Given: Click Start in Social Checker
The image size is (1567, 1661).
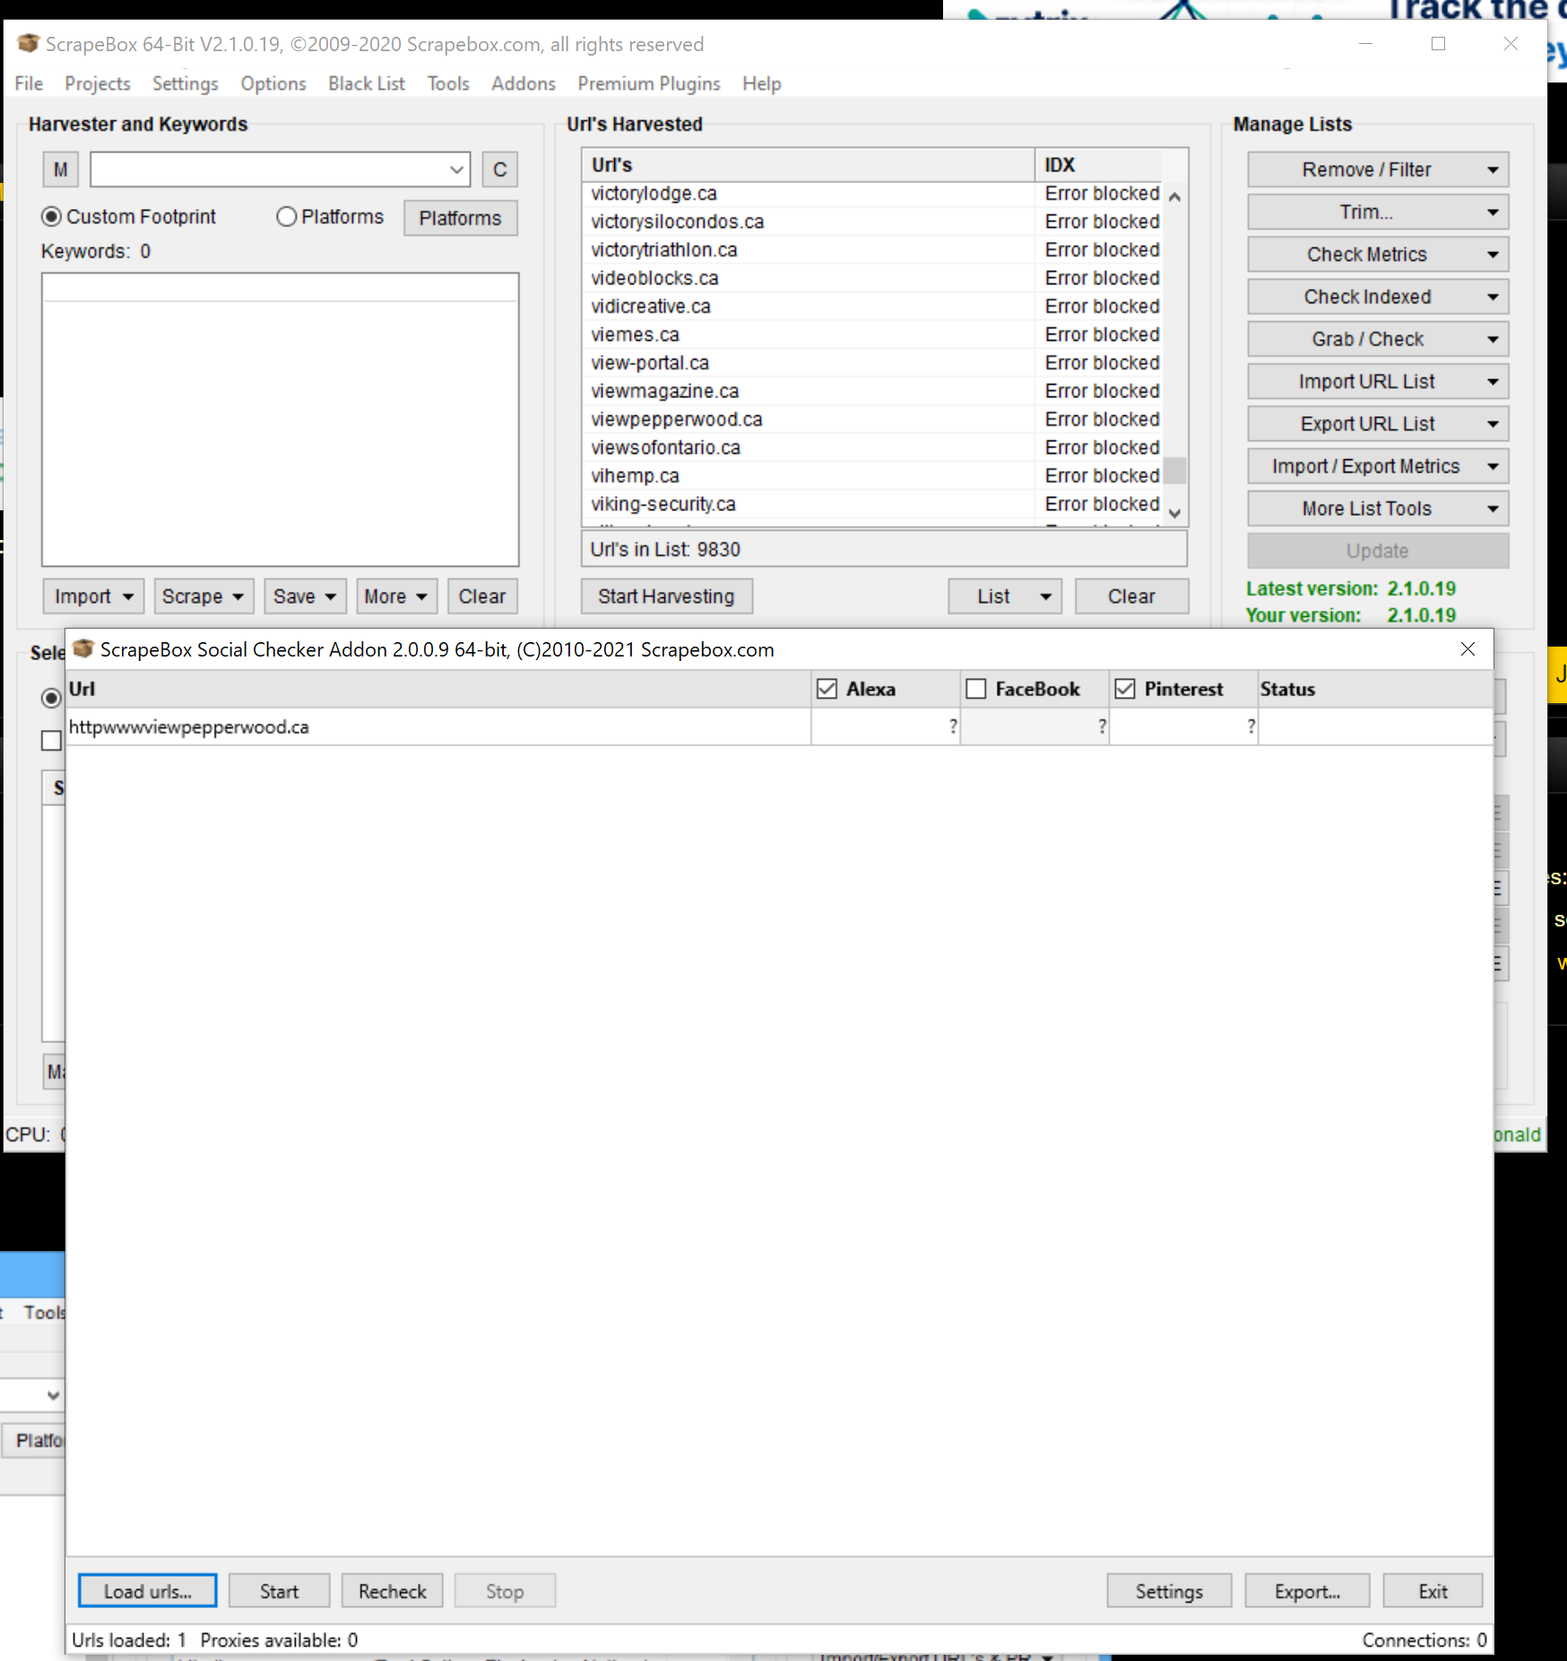Looking at the screenshot, I should click(279, 1591).
